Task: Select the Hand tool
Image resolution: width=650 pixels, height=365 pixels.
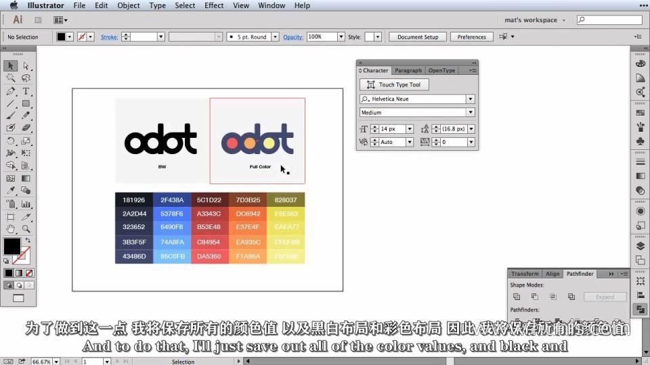Action: coord(11,229)
